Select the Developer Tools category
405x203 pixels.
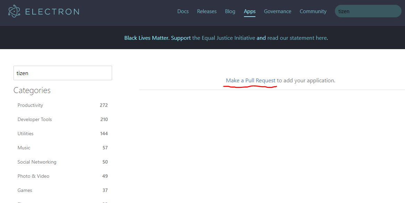[35, 119]
